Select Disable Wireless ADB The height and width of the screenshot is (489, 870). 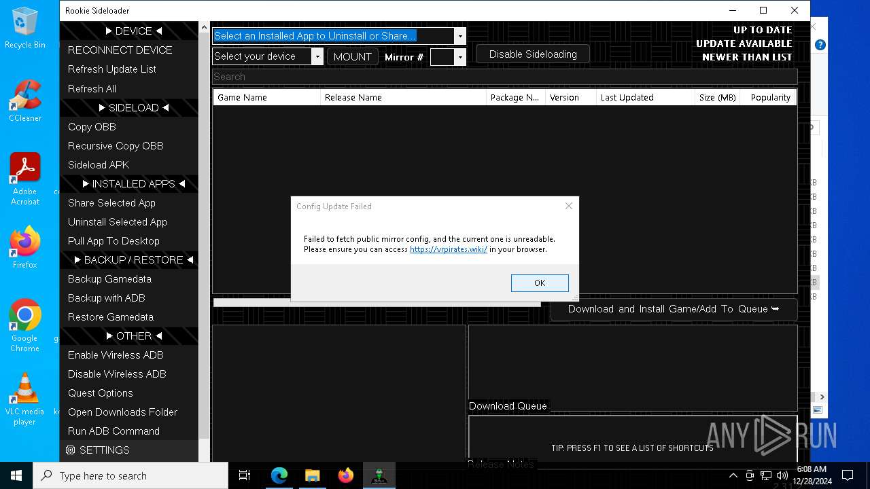(x=129, y=374)
